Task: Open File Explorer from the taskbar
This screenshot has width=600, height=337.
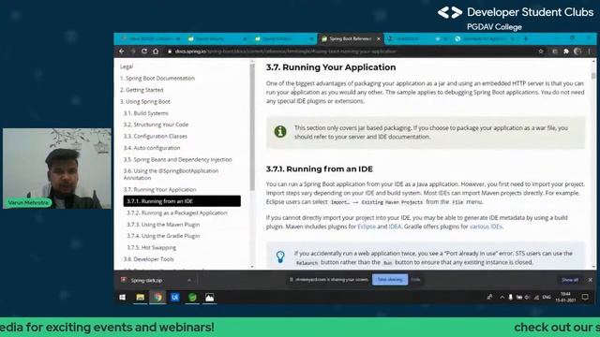Action: [x=140, y=298]
